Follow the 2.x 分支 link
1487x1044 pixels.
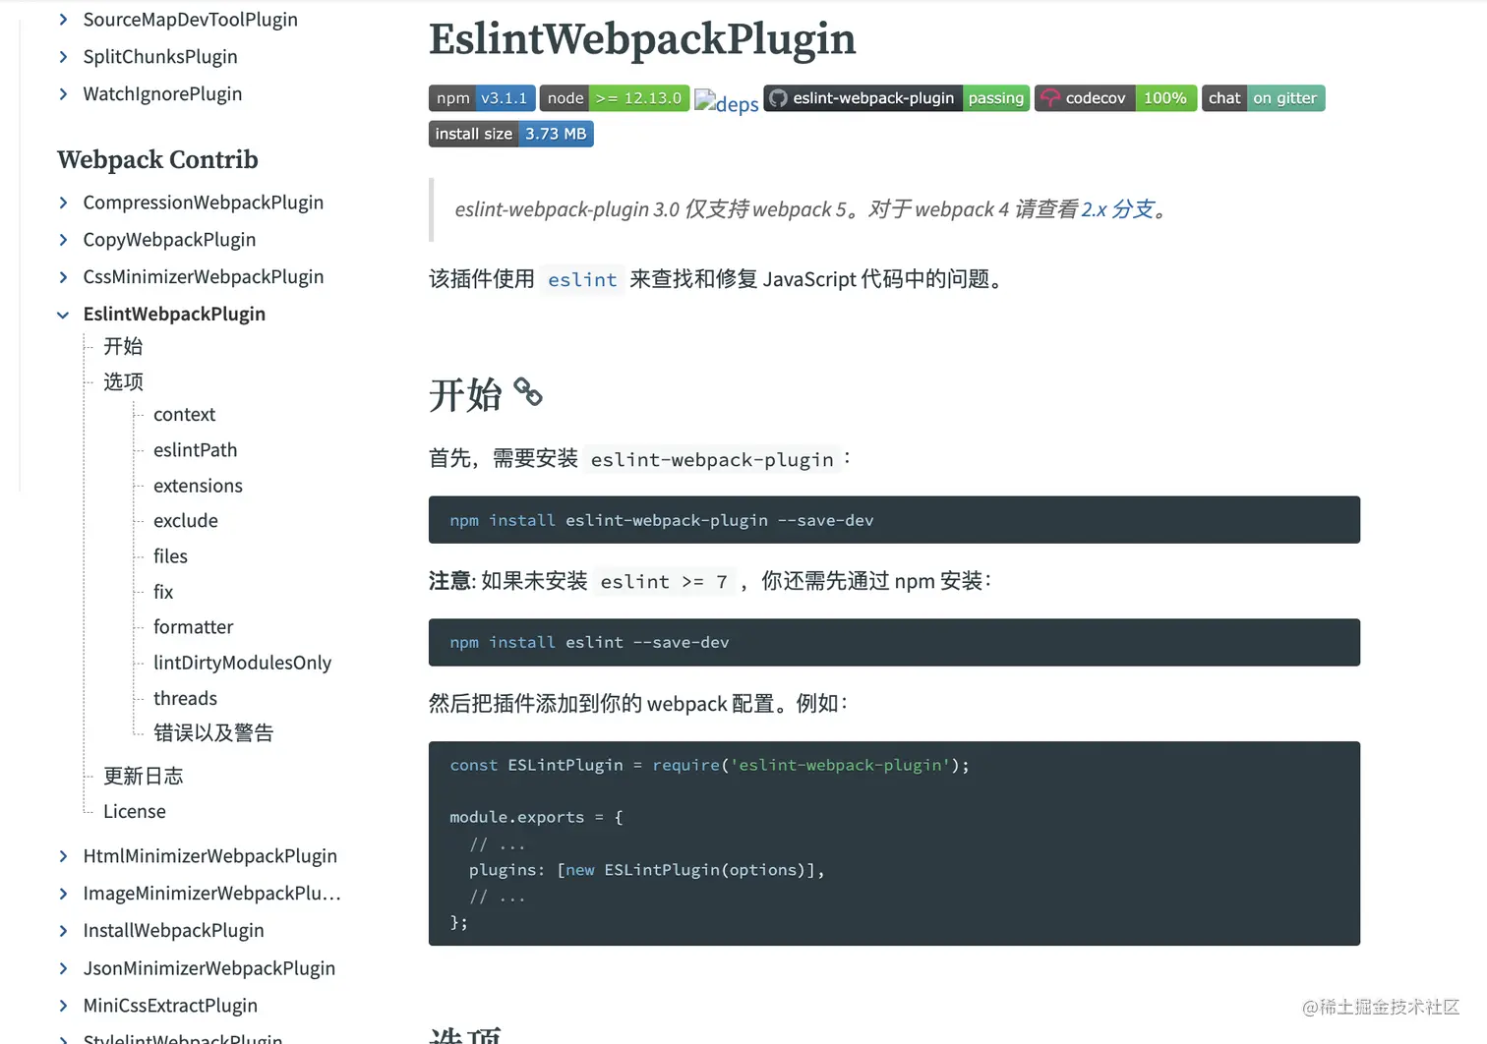[x=1118, y=209]
